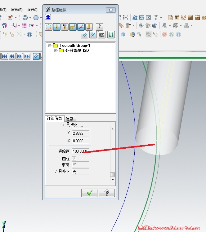Click the Y coordinate field 2.8392

[x=80, y=134]
